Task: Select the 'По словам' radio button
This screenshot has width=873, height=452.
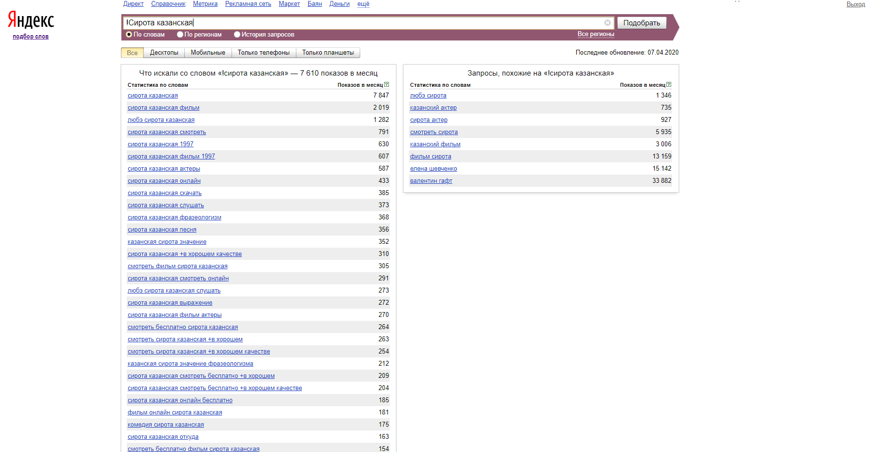Action: point(129,35)
